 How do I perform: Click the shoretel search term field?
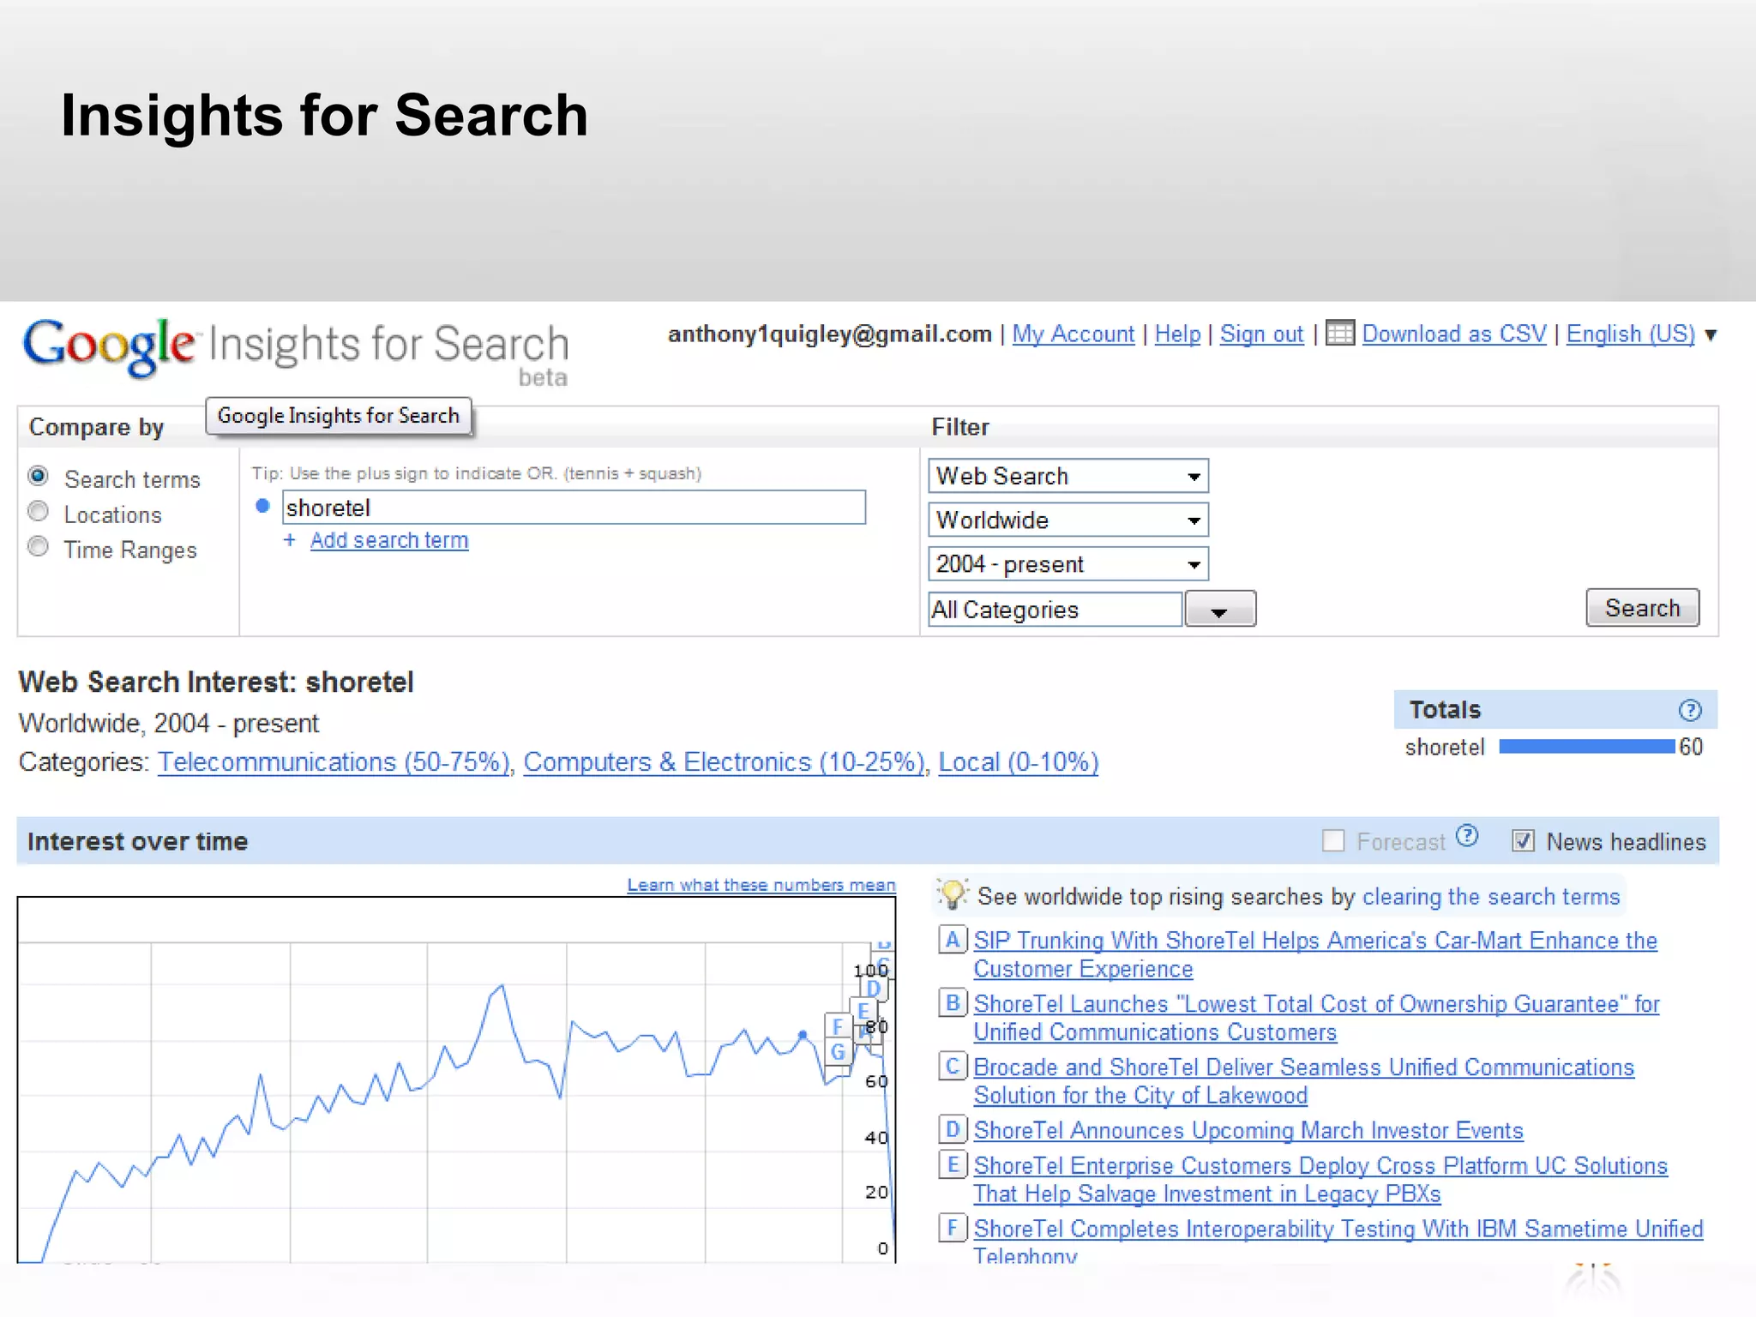point(574,508)
